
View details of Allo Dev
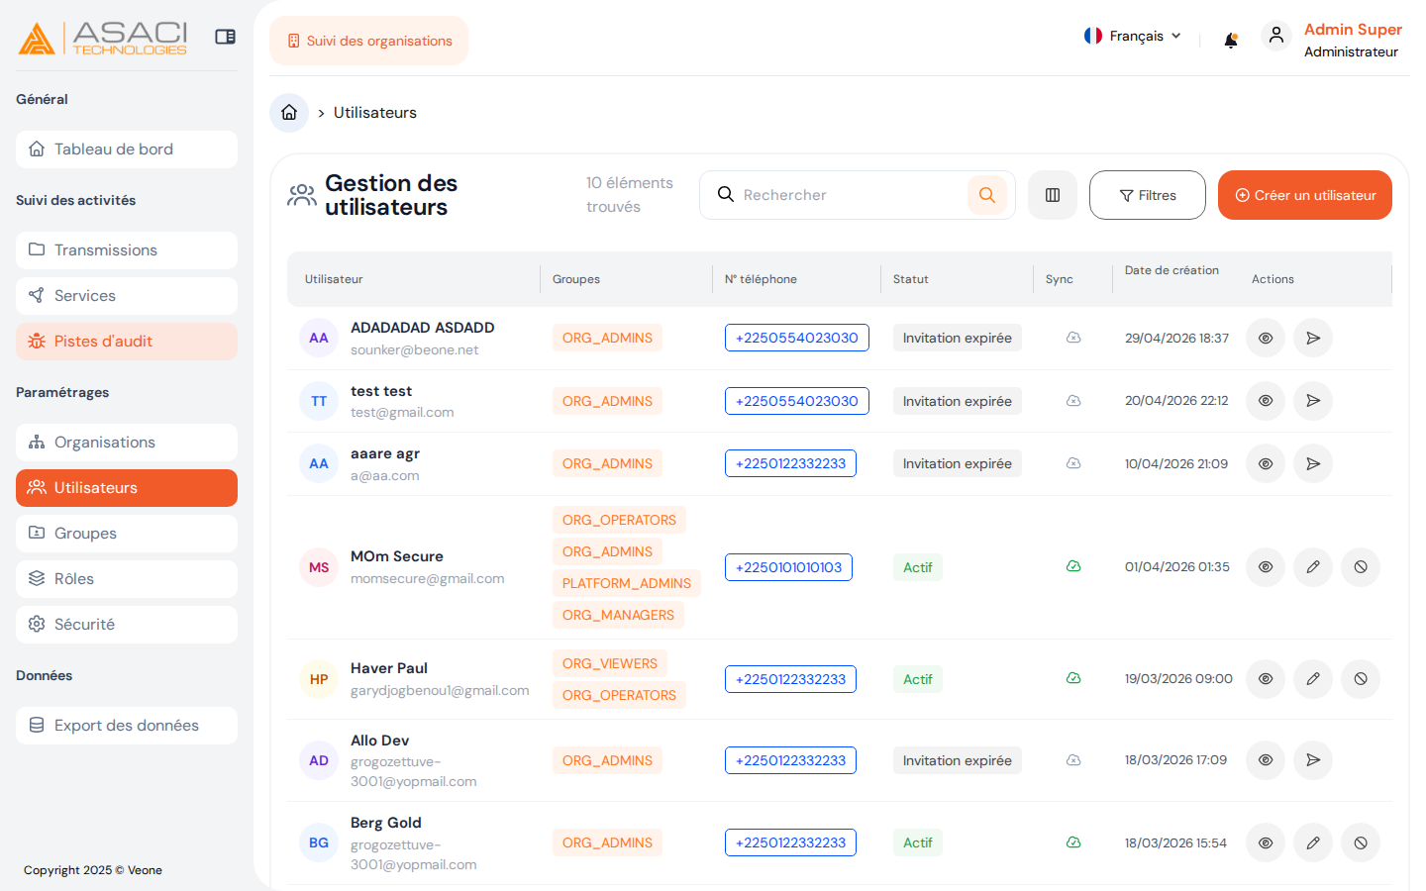(1266, 760)
